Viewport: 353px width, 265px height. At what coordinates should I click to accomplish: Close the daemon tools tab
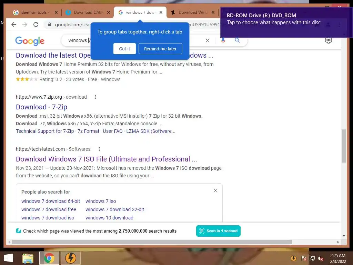click(56, 12)
